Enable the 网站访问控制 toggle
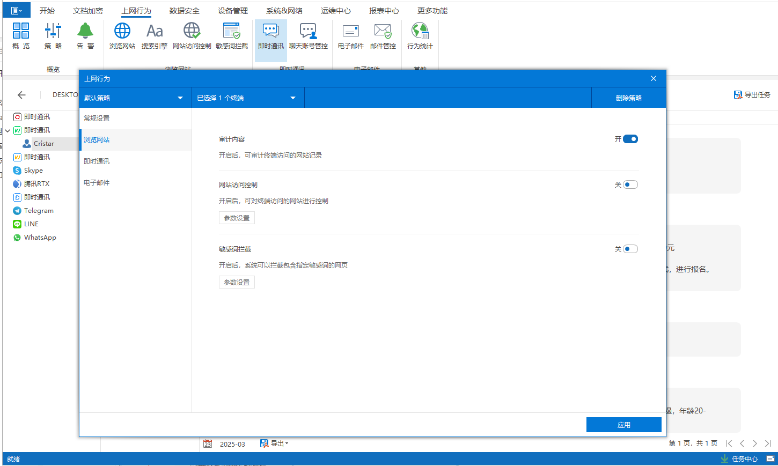Viewport: 778px width, 466px height. click(630, 184)
